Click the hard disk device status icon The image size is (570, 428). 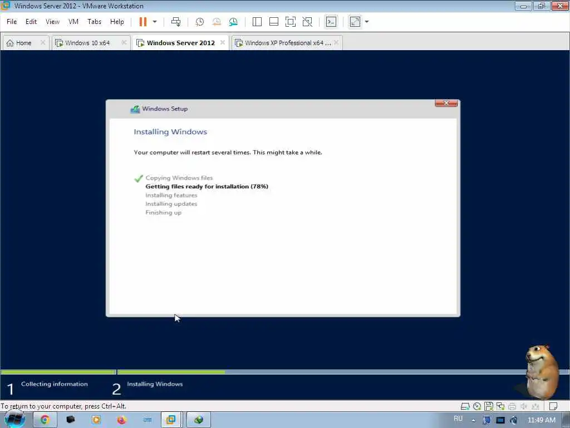pyautogui.click(x=465, y=406)
